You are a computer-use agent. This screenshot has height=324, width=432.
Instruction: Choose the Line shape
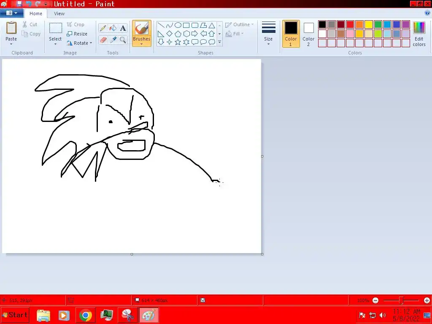pyautogui.click(x=161, y=26)
